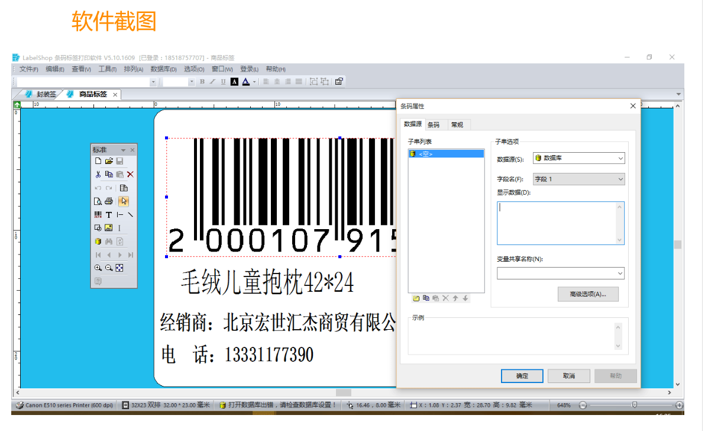The height and width of the screenshot is (431, 708).
Task: Click the New document icon in 标准 toolbox
Action: point(98,161)
